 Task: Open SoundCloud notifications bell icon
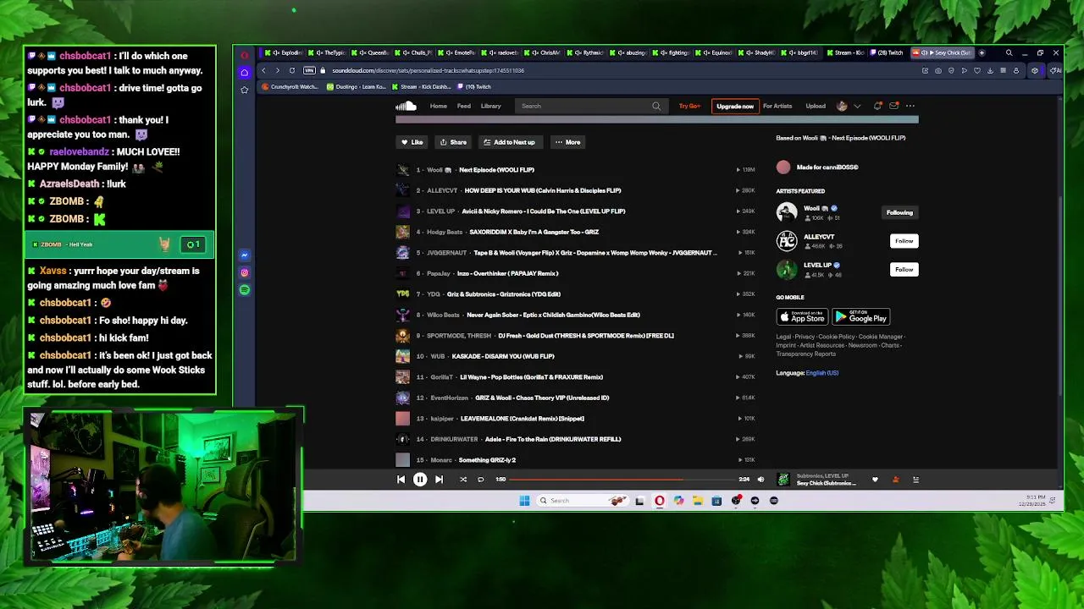tap(877, 106)
